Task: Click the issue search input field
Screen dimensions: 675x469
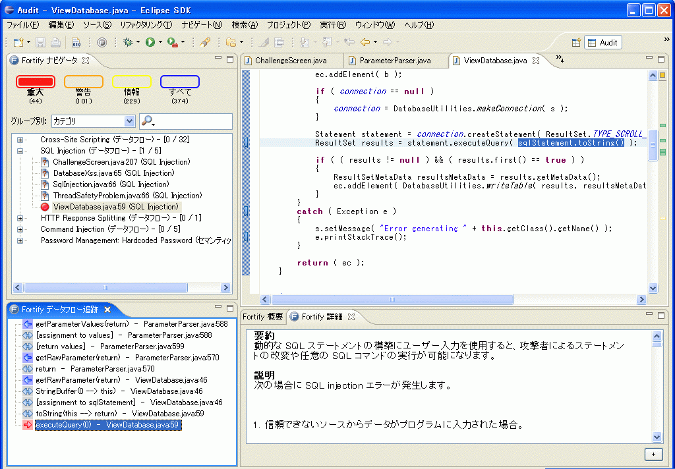Action: [194, 121]
